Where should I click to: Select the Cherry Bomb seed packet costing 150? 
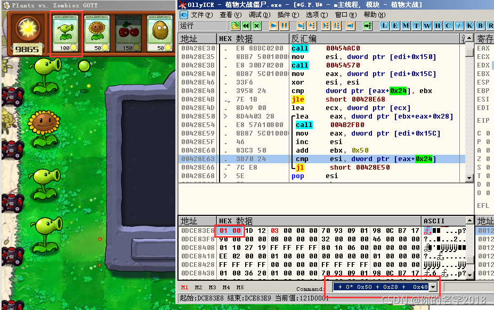[x=128, y=33]
